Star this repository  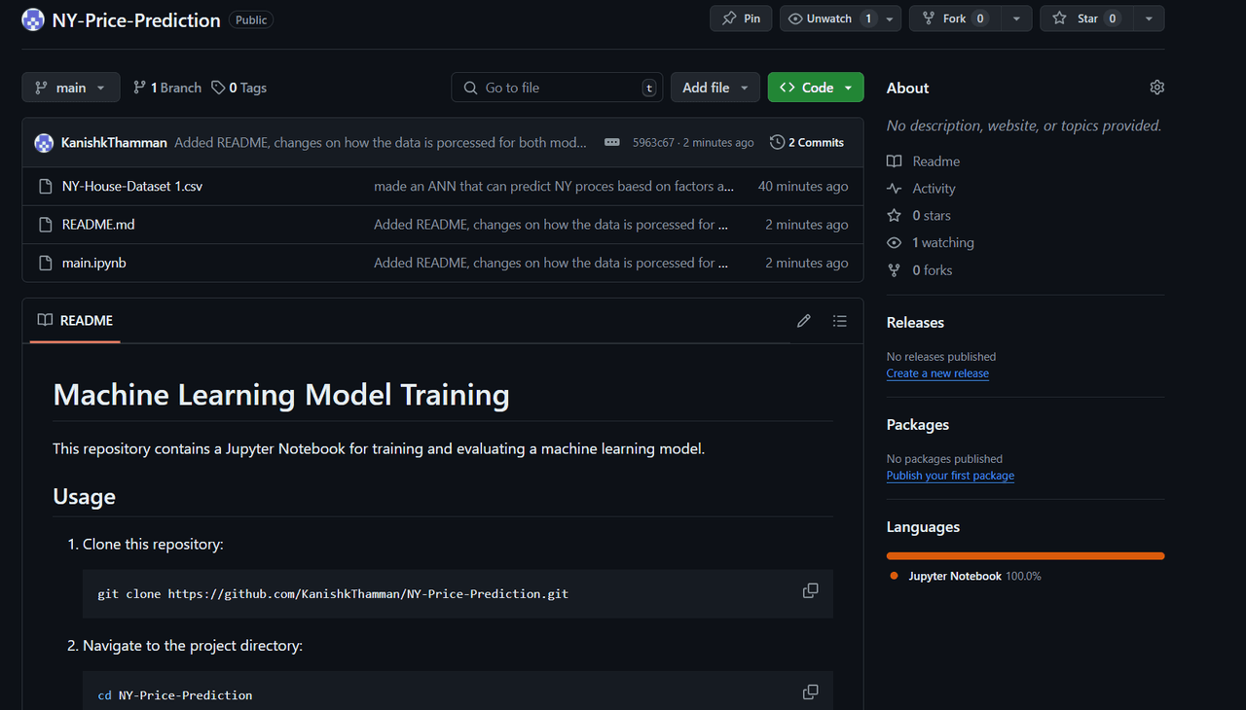point(1086,18)
